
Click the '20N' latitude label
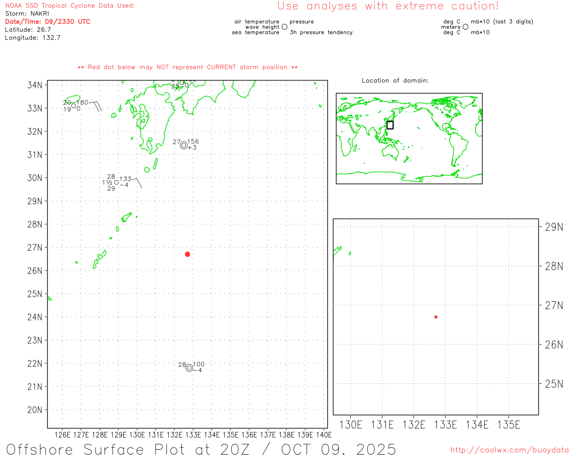coord(35,410)
